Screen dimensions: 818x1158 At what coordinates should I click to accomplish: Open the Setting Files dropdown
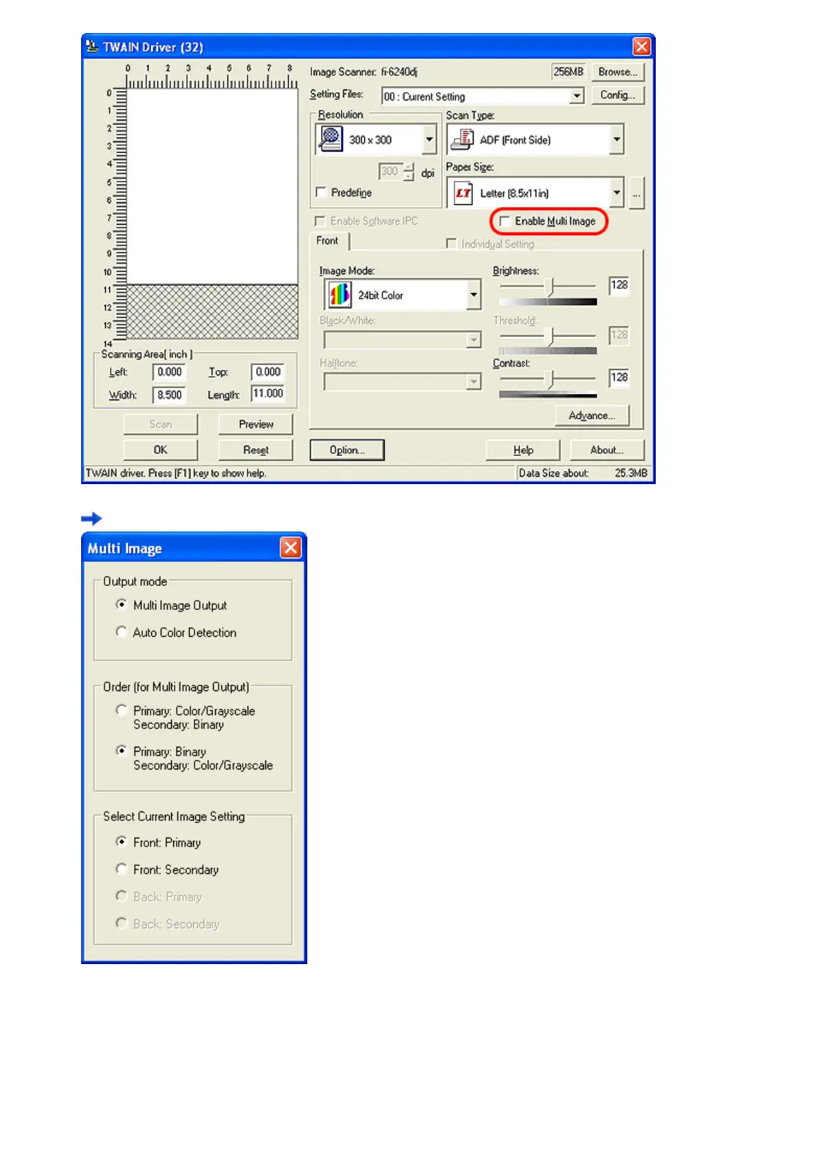(x=577, y=96)
